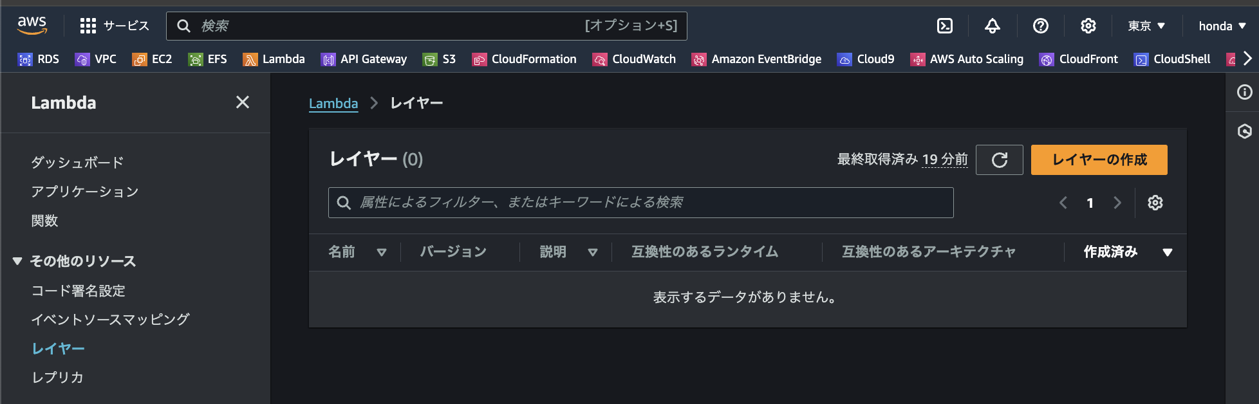Refresh the layers list

pos(999,160)
